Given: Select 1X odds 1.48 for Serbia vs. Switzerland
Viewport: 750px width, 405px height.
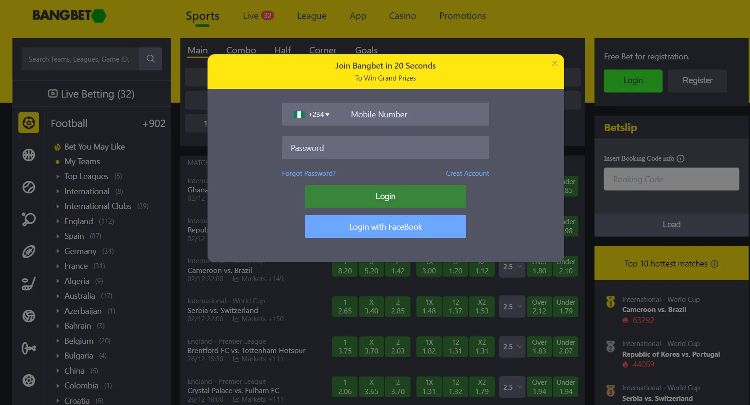Looking at the screenshot, I should [x=429, y=307].
